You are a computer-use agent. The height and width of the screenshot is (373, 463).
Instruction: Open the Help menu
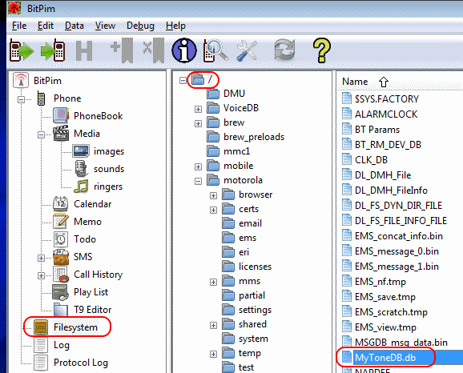175,26
